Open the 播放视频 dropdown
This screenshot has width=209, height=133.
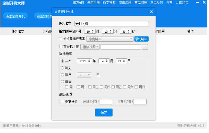(90, 47)
